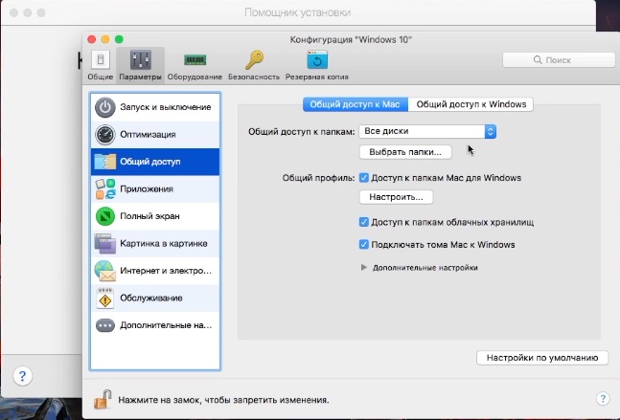Click the Выбрать папки button
This screenshot has height=420, width=620.
click(404, 152)
